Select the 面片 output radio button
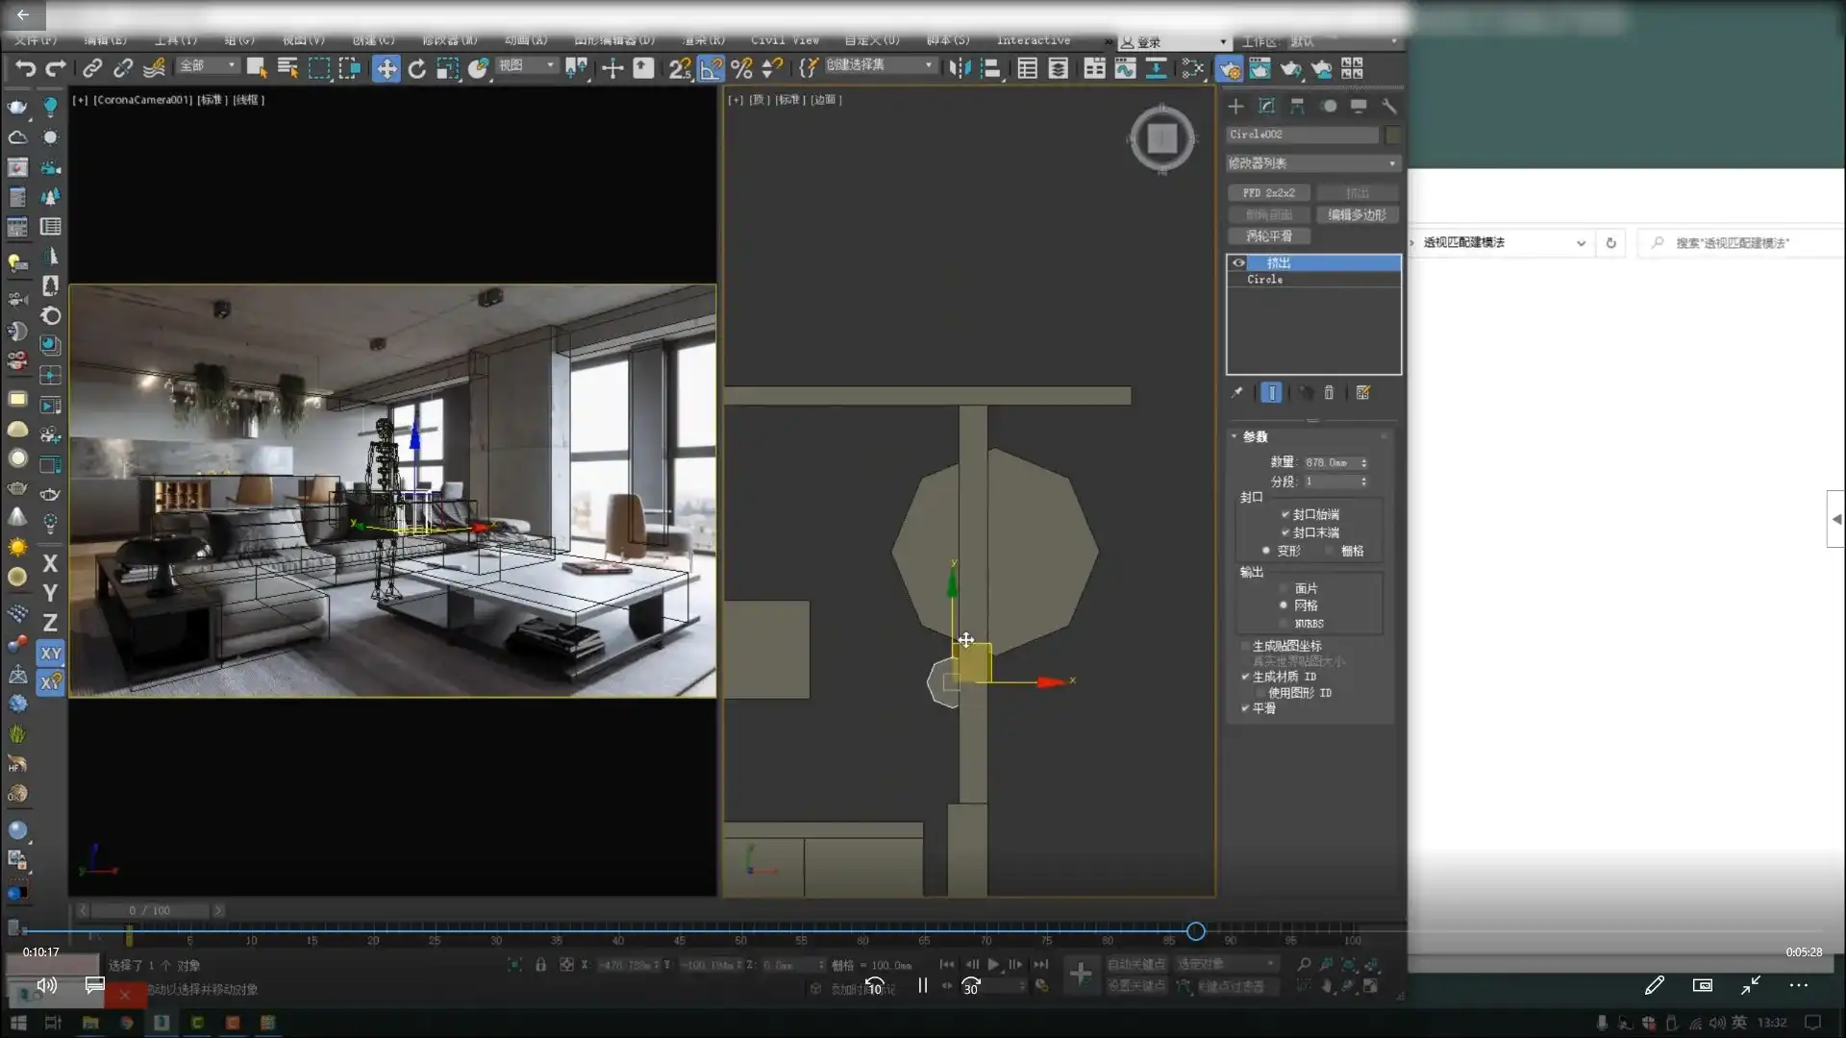The image size is (1846, 1038). 1284,588
